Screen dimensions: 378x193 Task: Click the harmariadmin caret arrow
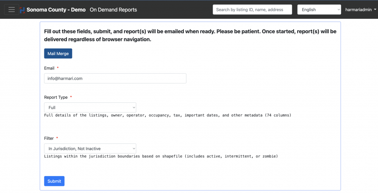(375, 10)
